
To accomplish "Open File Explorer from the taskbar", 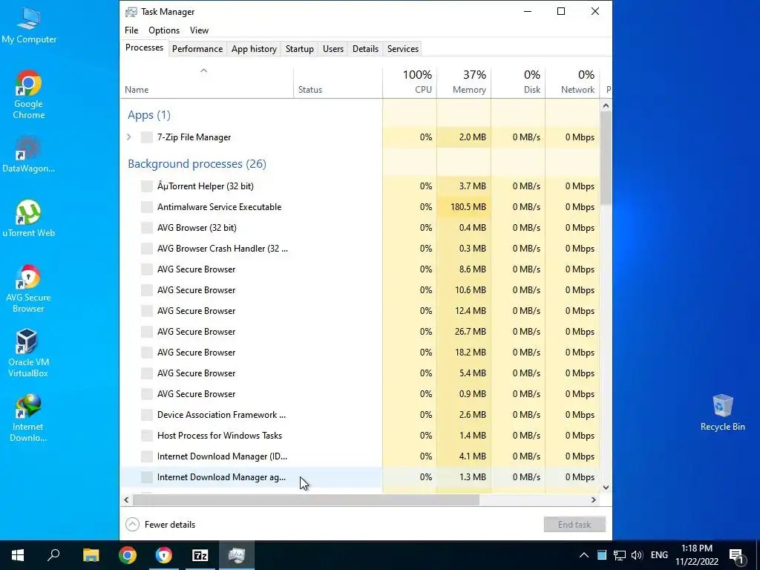I will [x=91, y=555].
